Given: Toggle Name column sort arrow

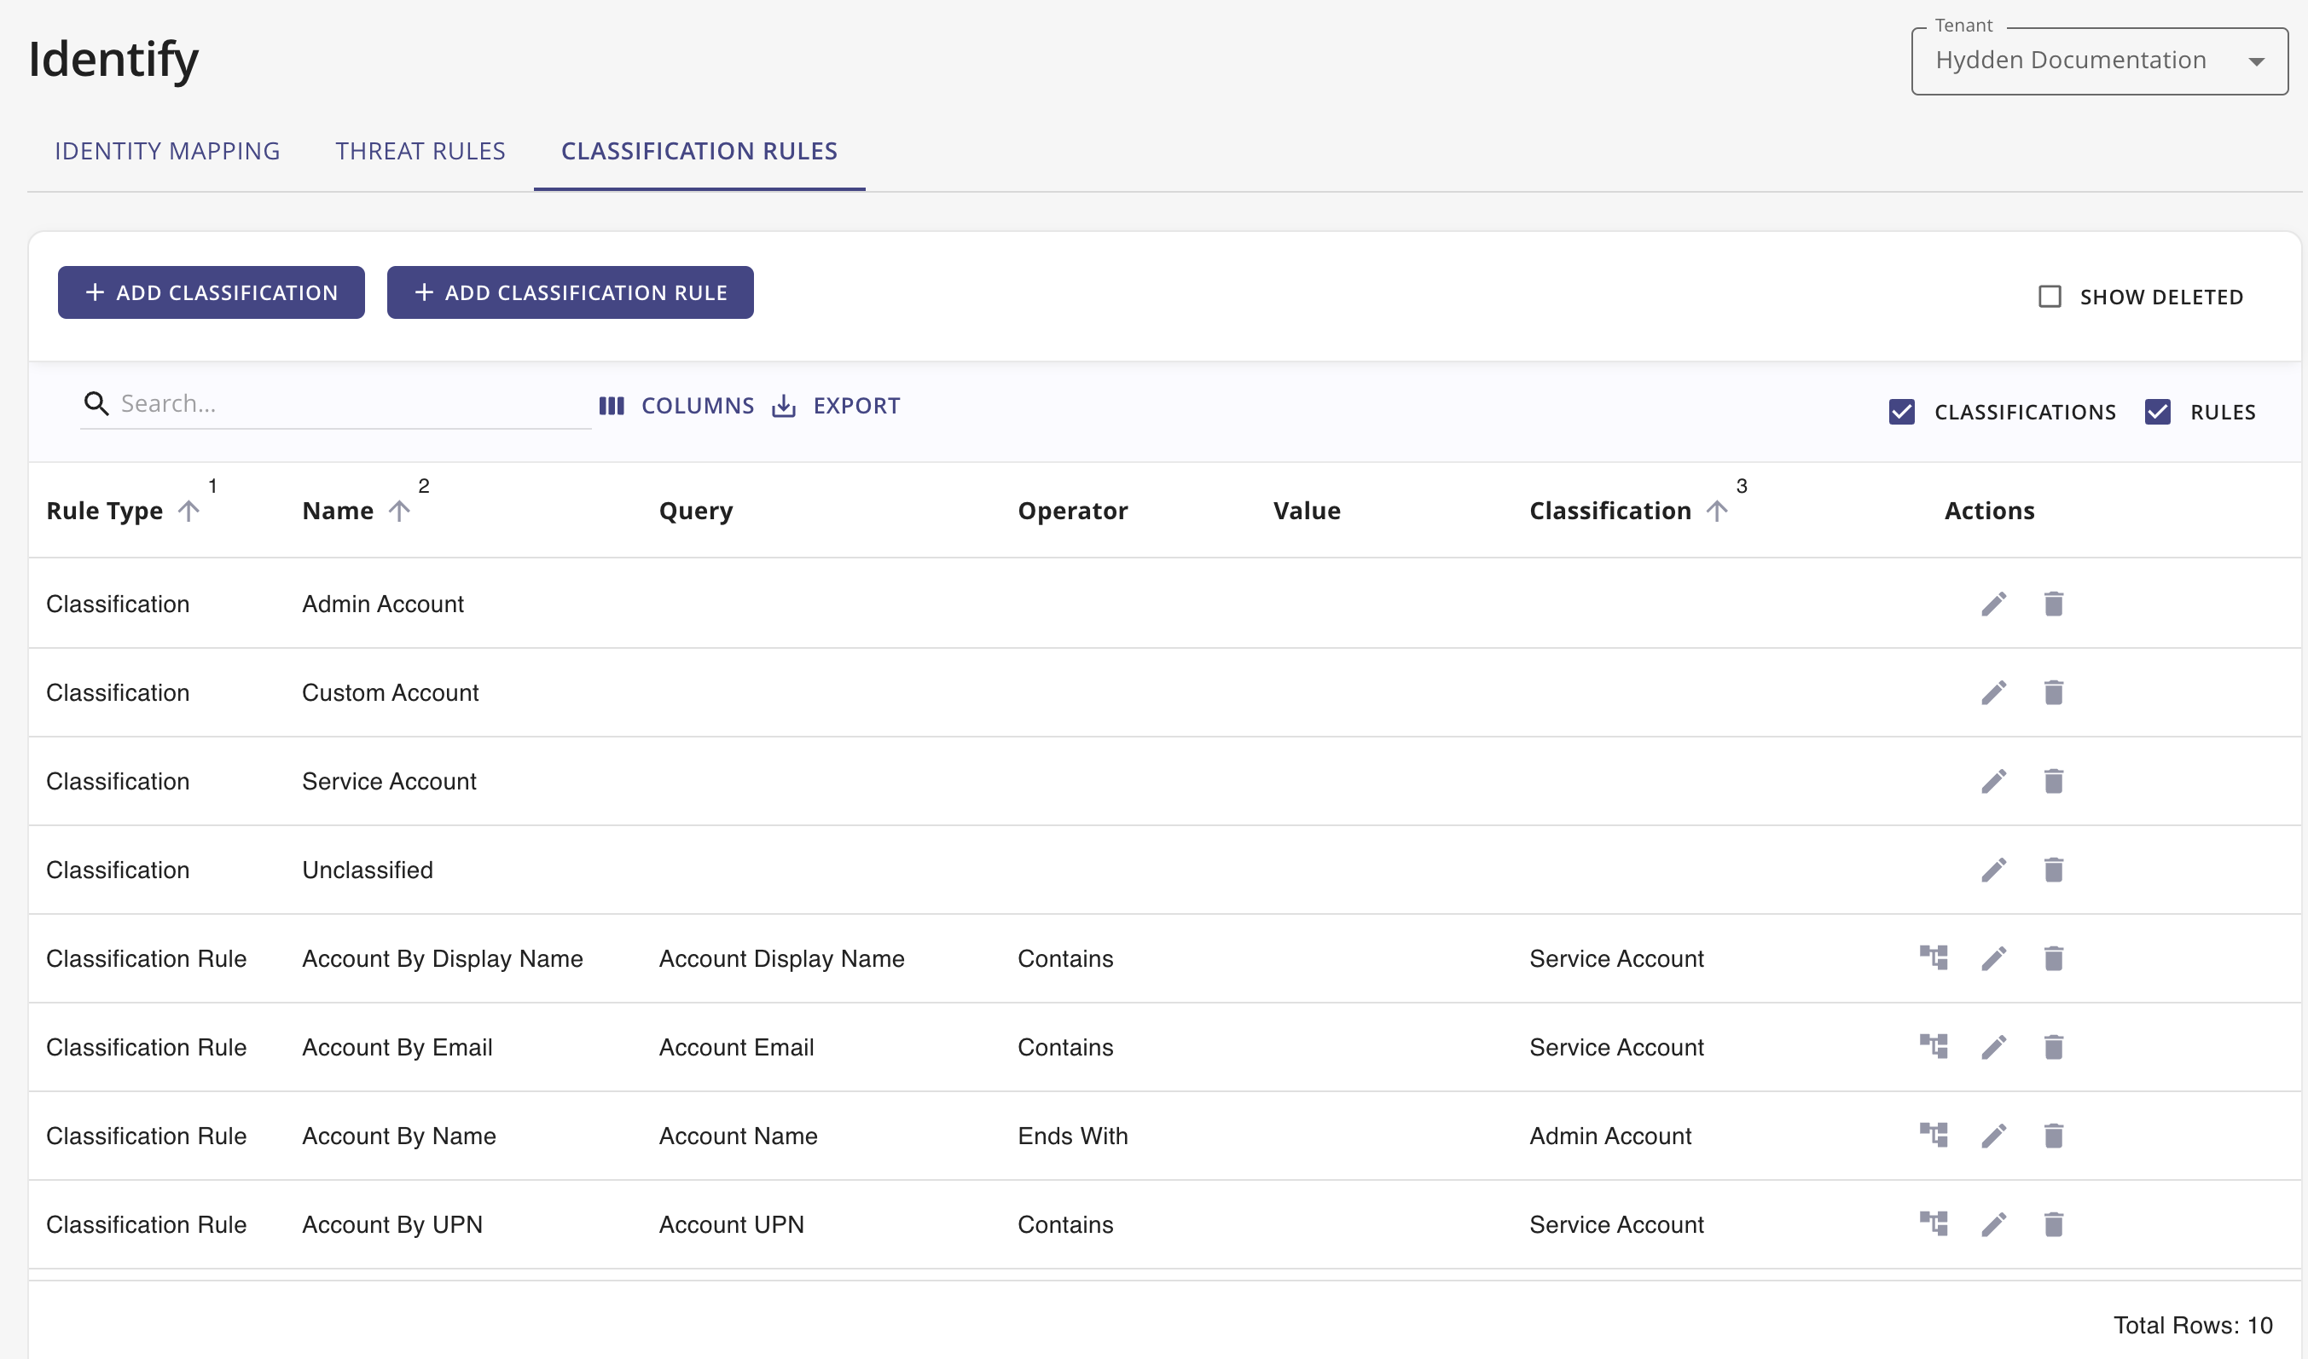Looking at the screenshot, I should pos(398,511).
